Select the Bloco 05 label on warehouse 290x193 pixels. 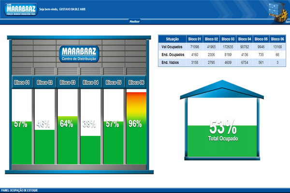click(x=114, y=83)
